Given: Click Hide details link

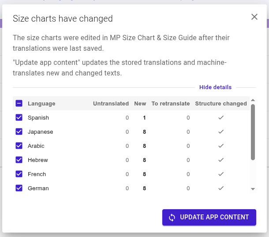Looking at the screenshot, I should [215, 87].
